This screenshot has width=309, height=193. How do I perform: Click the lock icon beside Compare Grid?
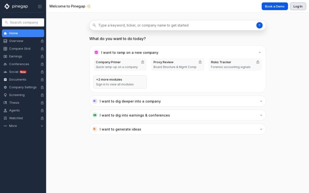click(42, 49)
